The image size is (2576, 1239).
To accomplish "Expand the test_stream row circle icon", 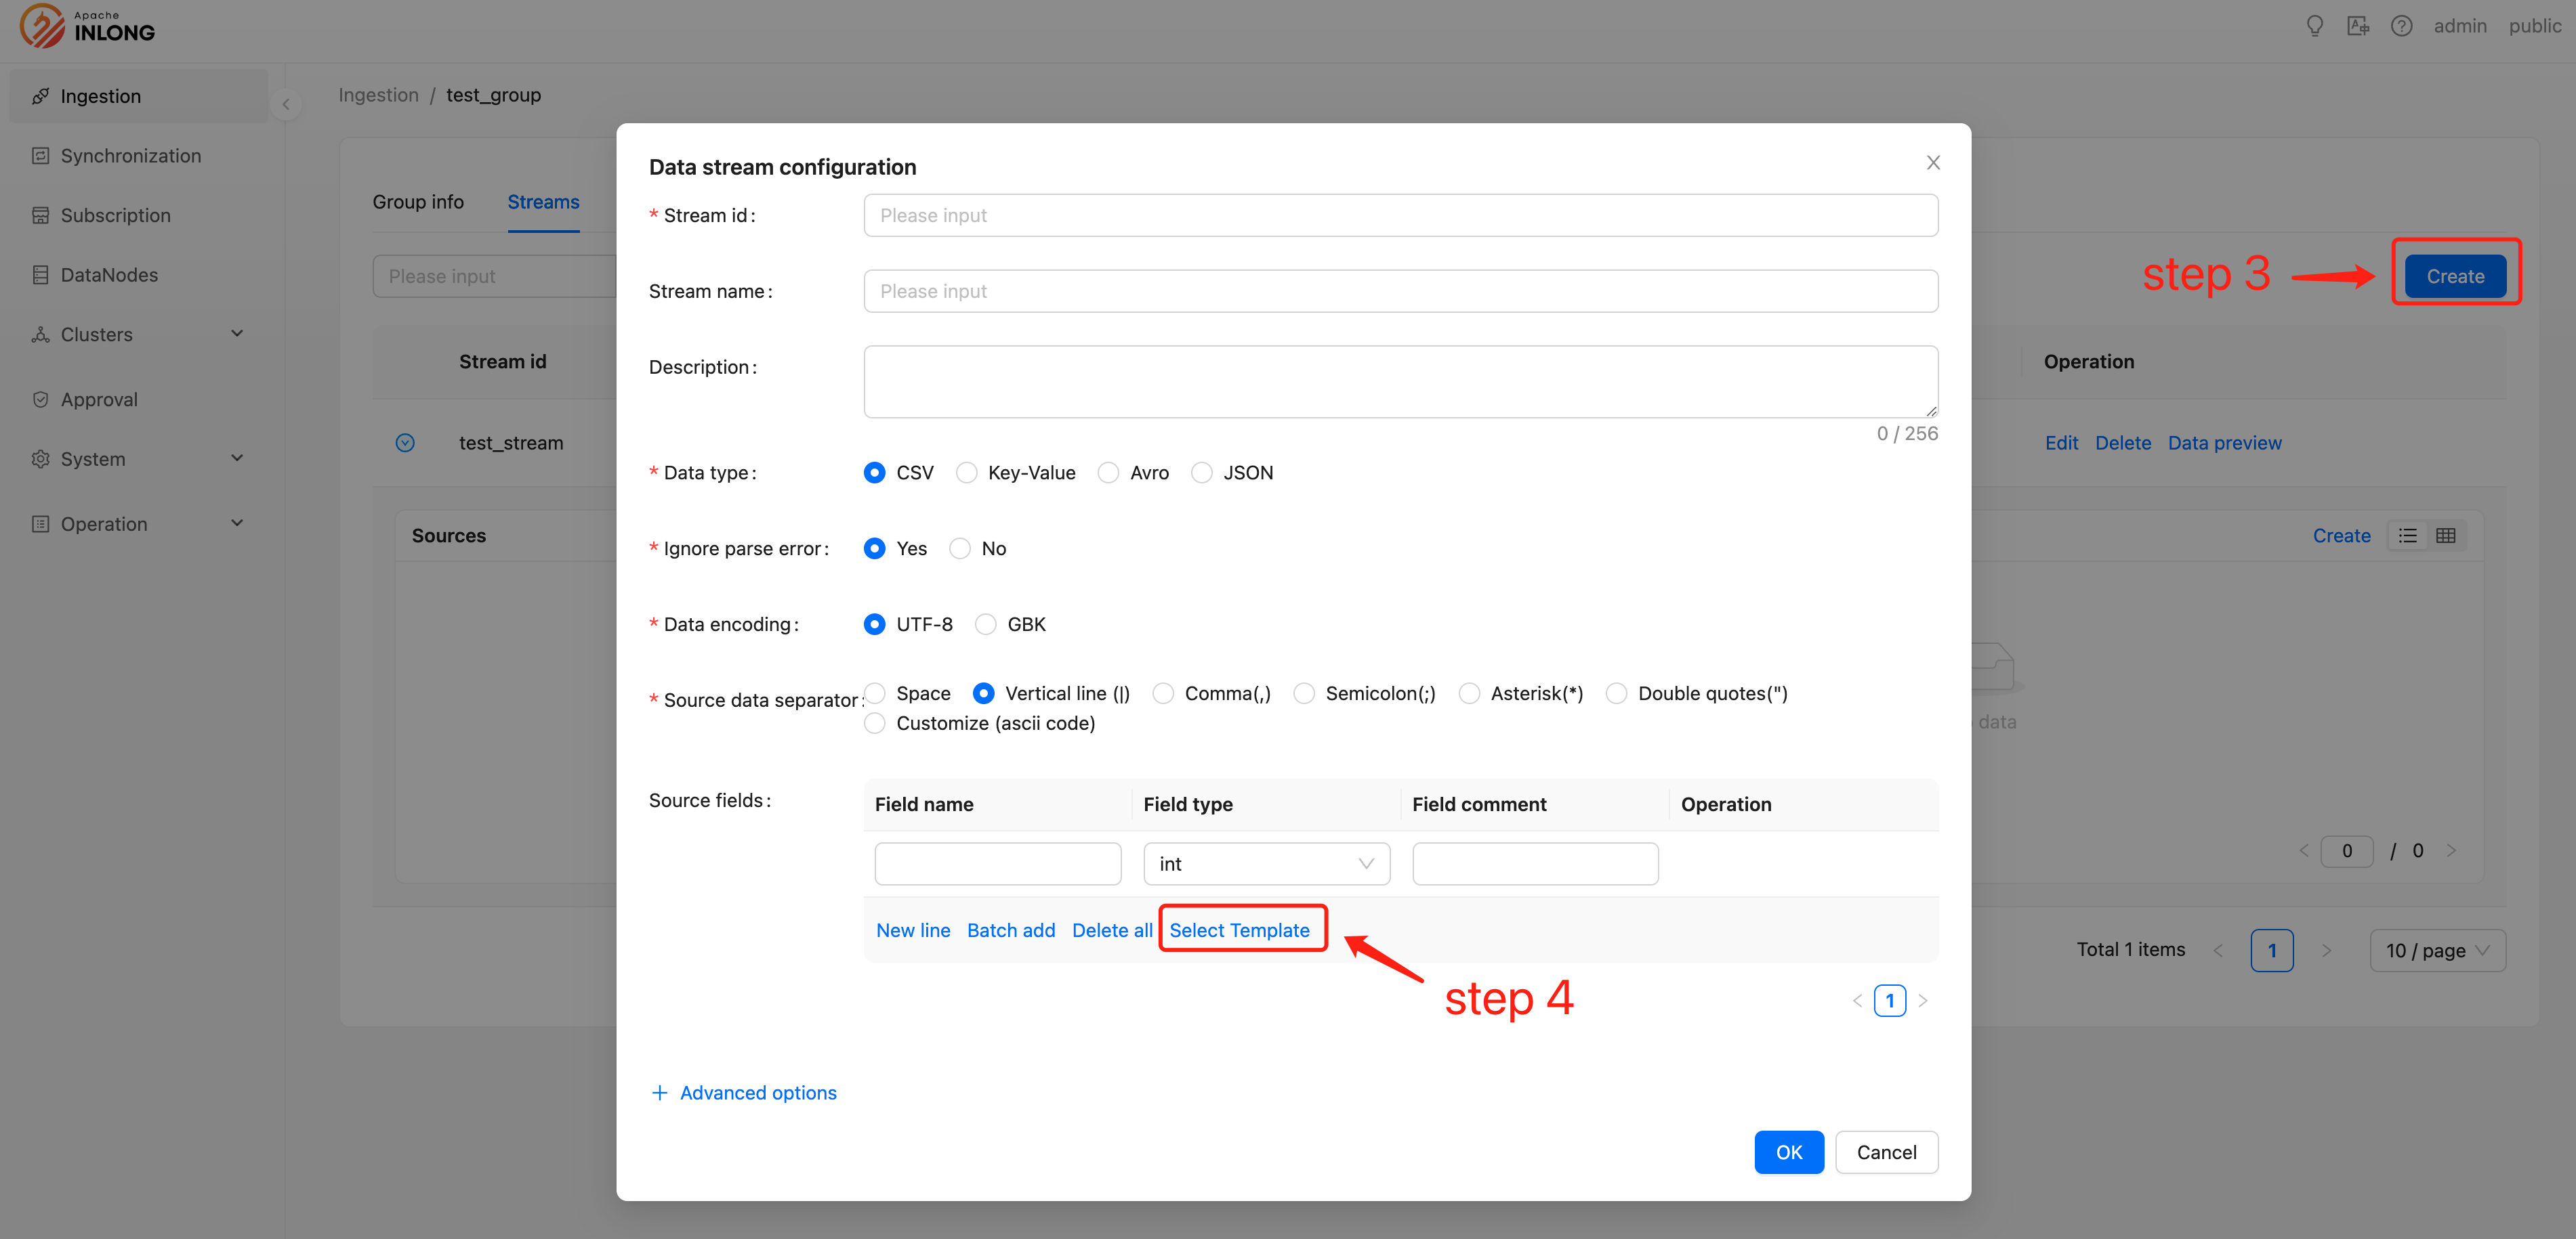I will [405, 443].
